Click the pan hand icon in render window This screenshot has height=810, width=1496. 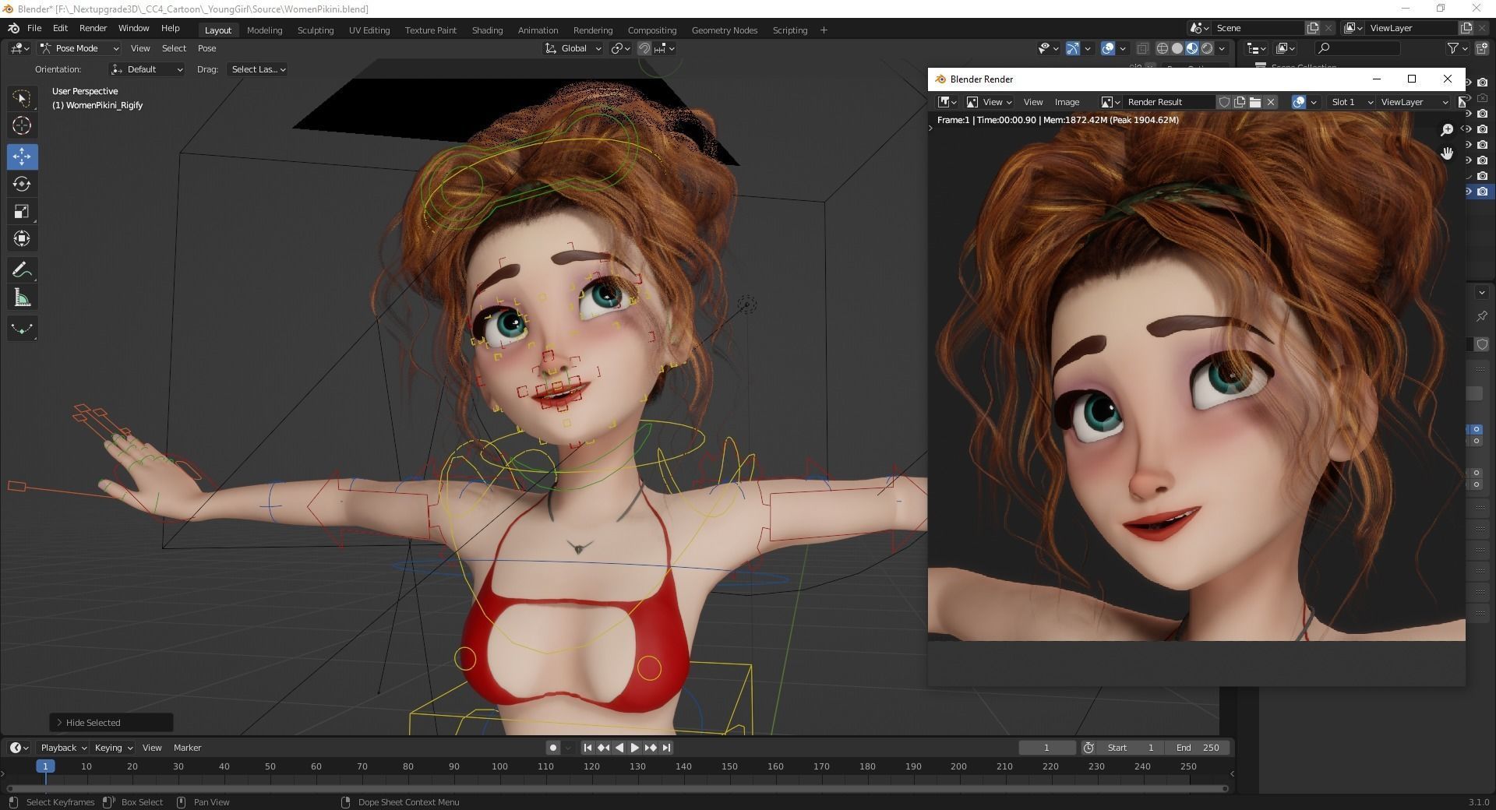(1447, 153)
